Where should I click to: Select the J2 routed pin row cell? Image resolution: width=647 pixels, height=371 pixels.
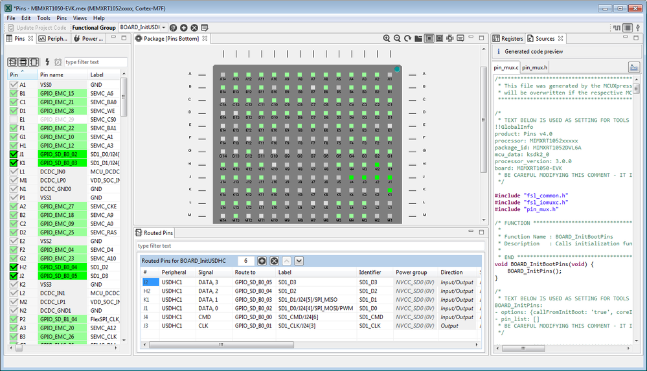click(x=150, y=282)
